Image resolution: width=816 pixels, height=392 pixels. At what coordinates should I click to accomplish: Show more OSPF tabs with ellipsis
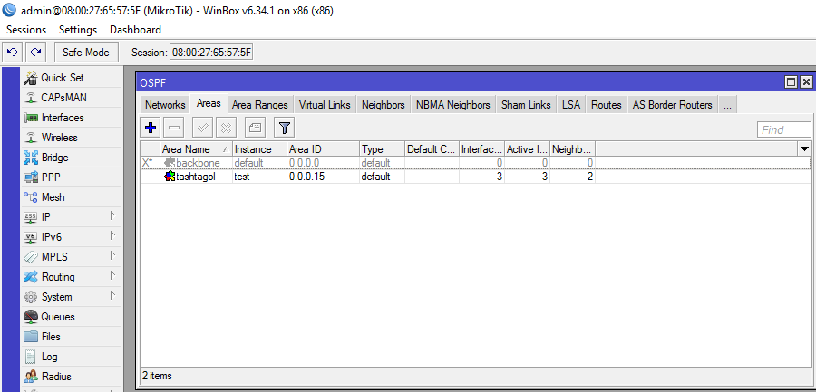click(x=727, y=104)
